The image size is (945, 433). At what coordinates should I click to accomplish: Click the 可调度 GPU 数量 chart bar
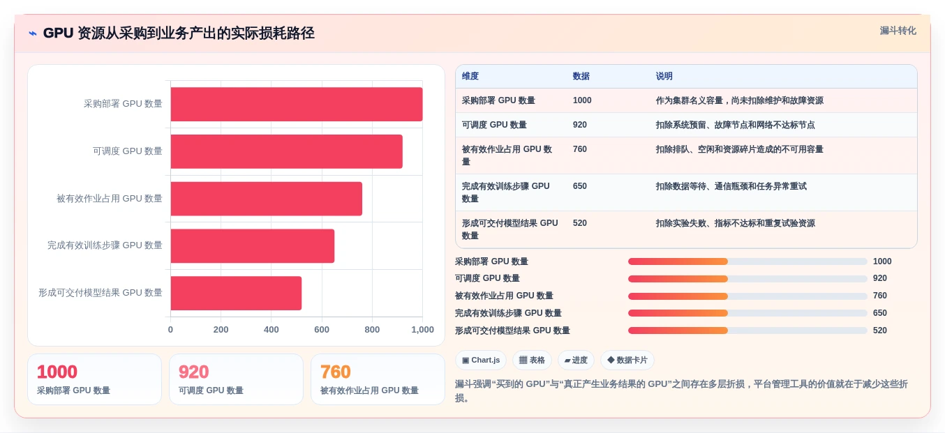[x=287, y=151]
